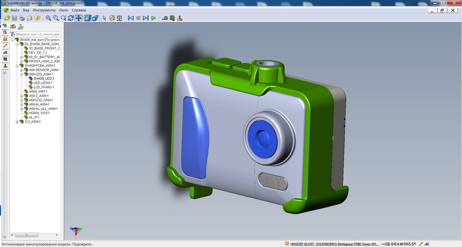
Task: Go to next animation view
Action: click(x=146, y=18)
